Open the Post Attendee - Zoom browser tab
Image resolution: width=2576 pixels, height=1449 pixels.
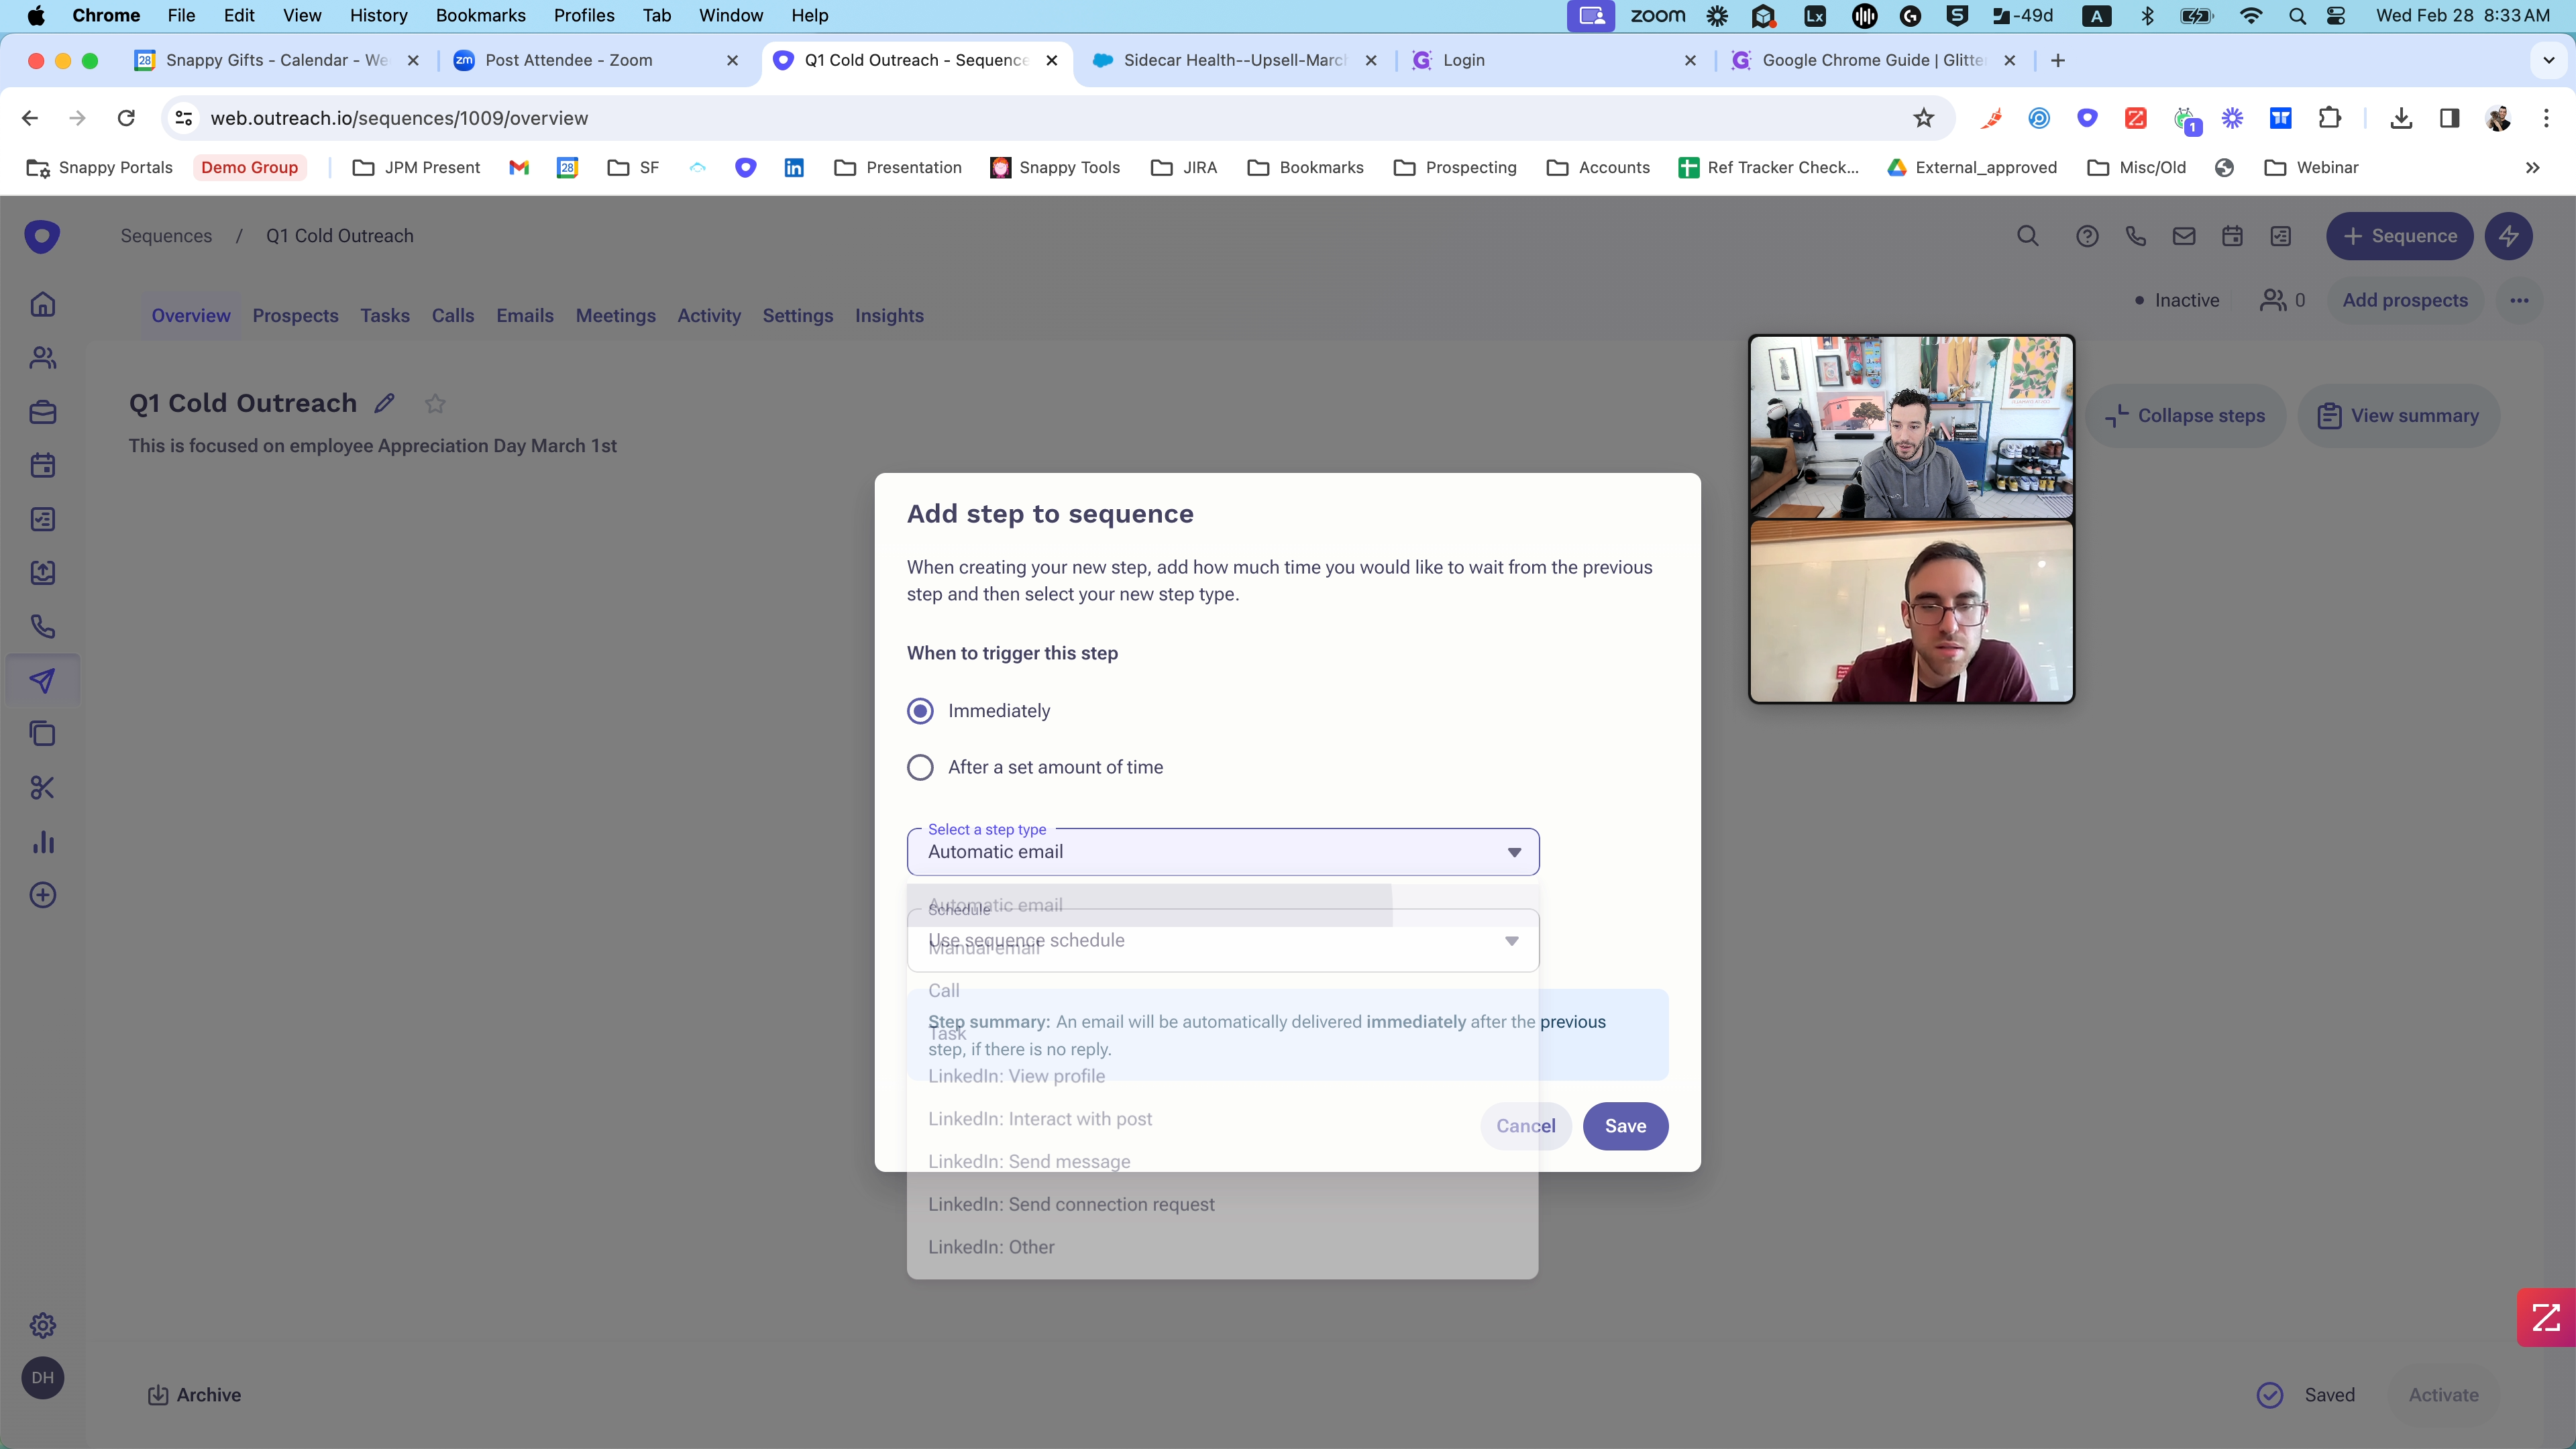click(x=596, y=60)
